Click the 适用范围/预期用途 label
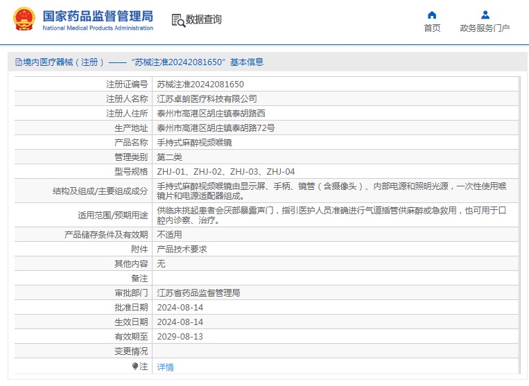 tap(113, 215)
